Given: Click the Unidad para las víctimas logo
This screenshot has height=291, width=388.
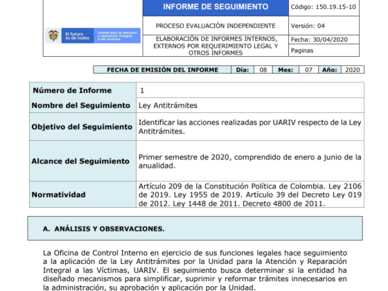Looking at the screenshot, I should (x=117, y=35).
